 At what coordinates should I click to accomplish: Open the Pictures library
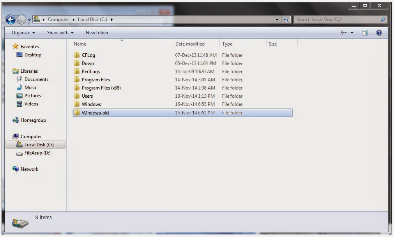pos(33,96)
